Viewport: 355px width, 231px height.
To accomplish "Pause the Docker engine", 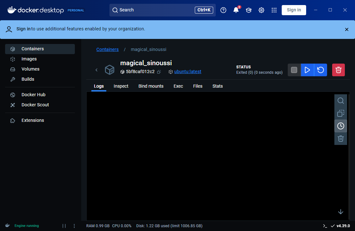I will tap(64, 226).
